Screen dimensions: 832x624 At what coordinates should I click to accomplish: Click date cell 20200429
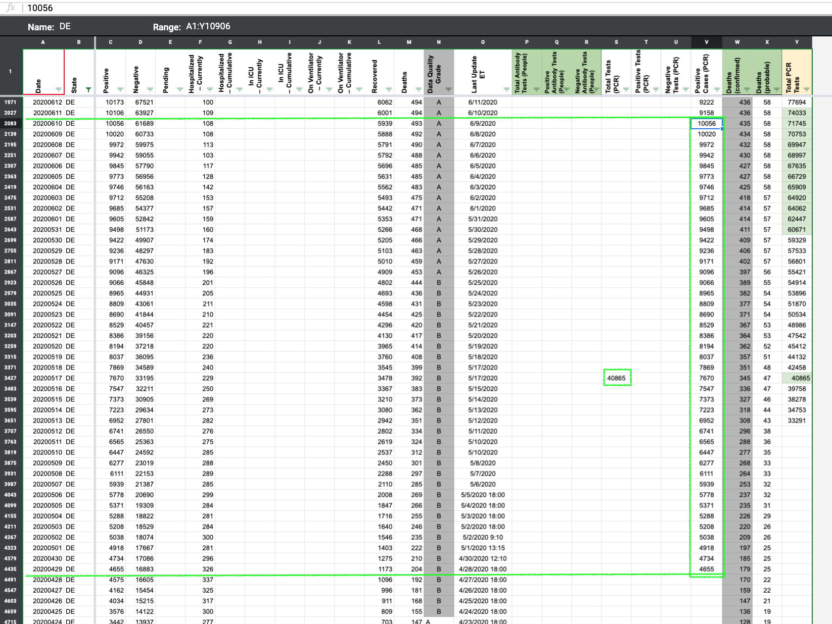tap(43, 568)
